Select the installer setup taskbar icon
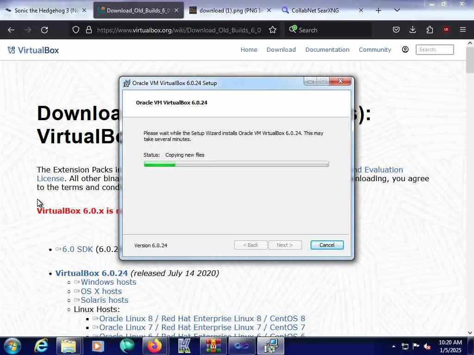This screenshot has width=474, height=355. (x=271, y=346)
